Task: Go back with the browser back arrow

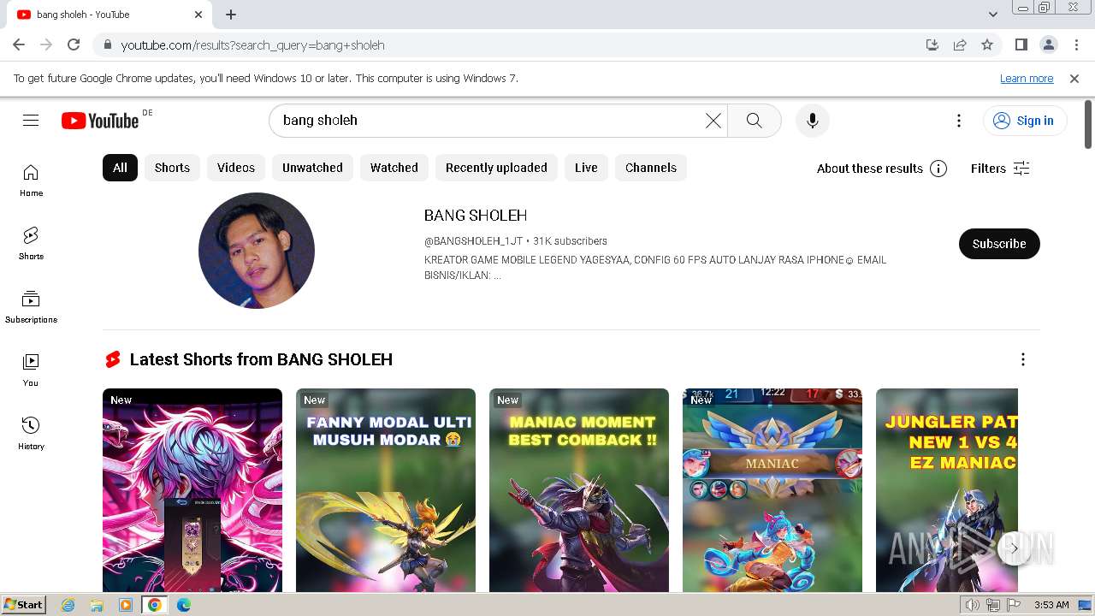Action: (x=19, y=44)
